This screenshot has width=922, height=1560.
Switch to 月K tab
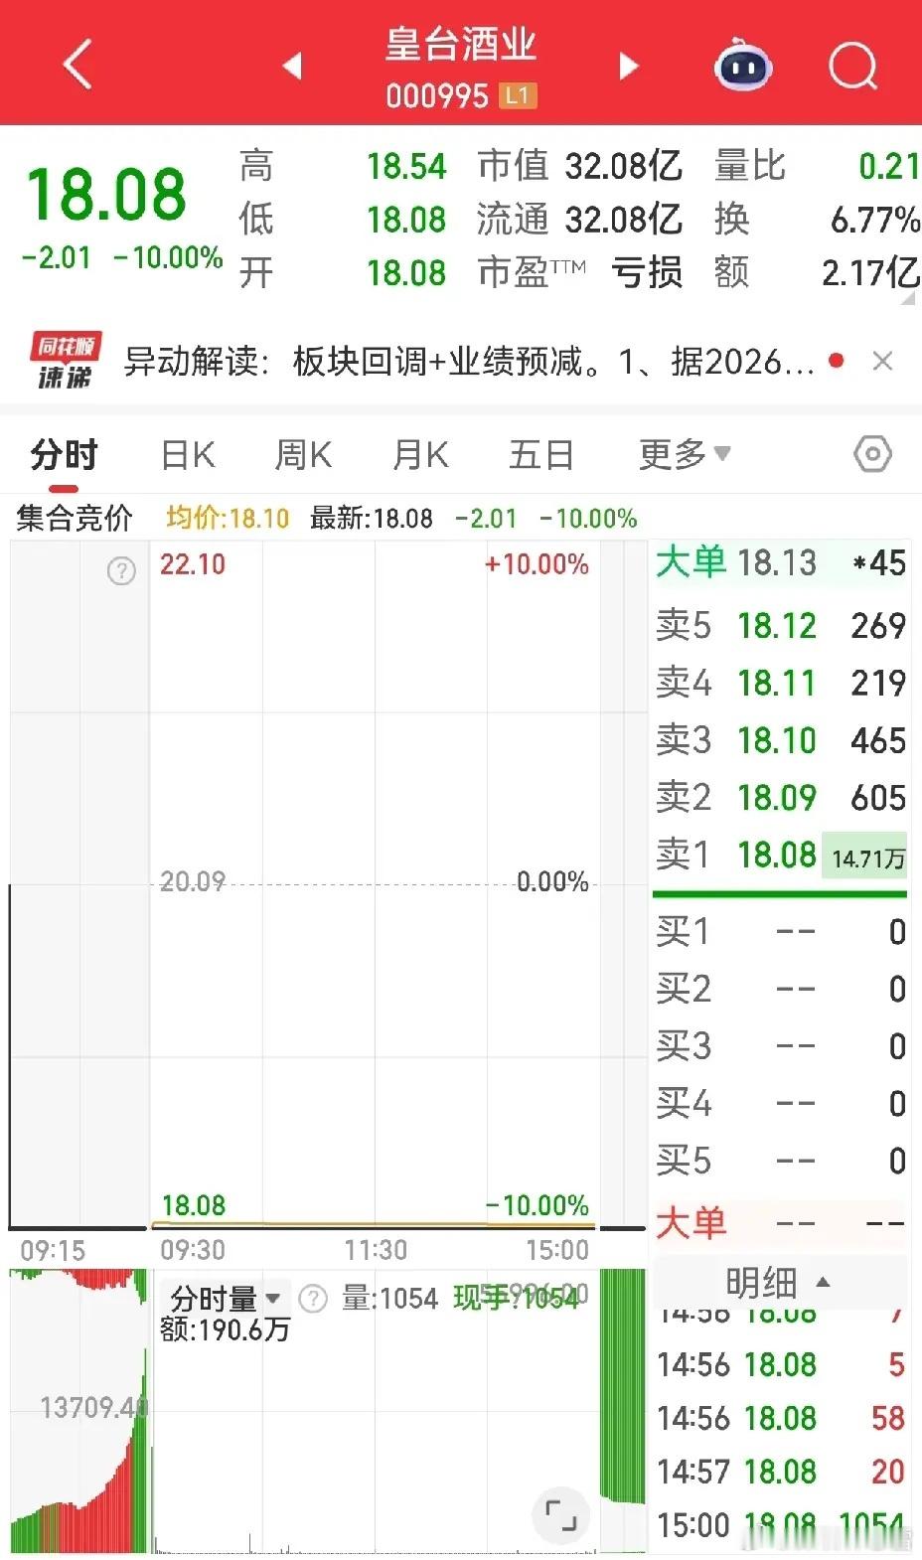[x=420, y=455]
